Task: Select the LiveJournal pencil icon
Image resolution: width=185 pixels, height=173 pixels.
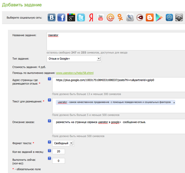Action: (x=130, y=18)
